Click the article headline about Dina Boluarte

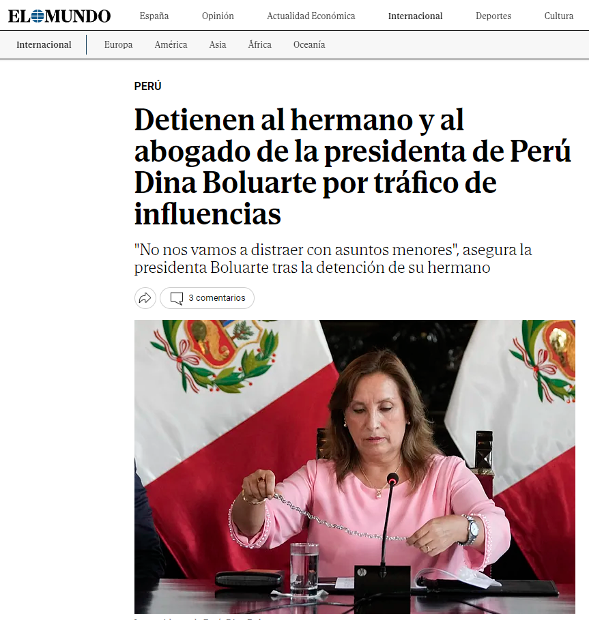tap(353, 166)
